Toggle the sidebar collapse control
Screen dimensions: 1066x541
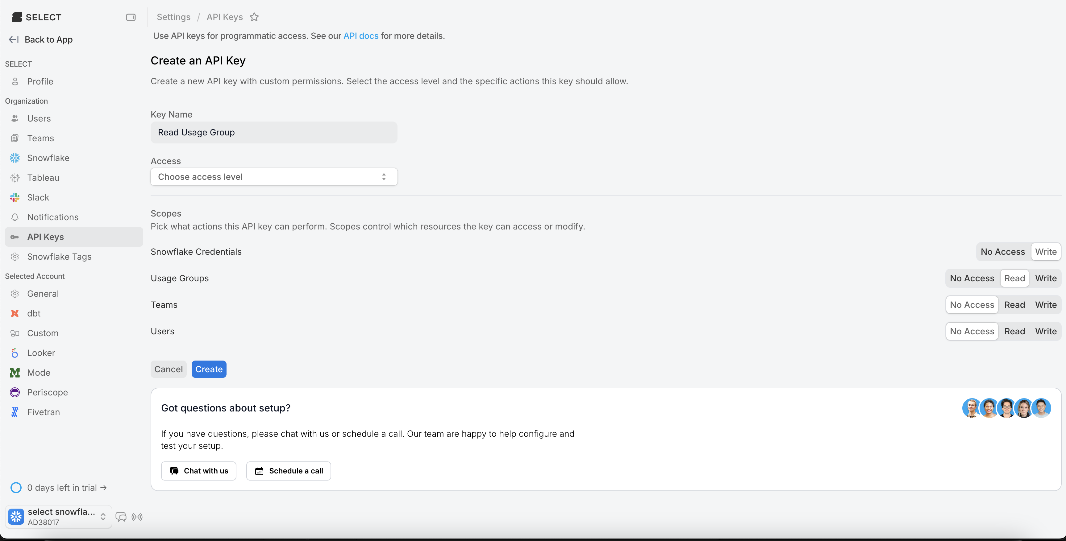pyautogui.click(x=131, y=17)
